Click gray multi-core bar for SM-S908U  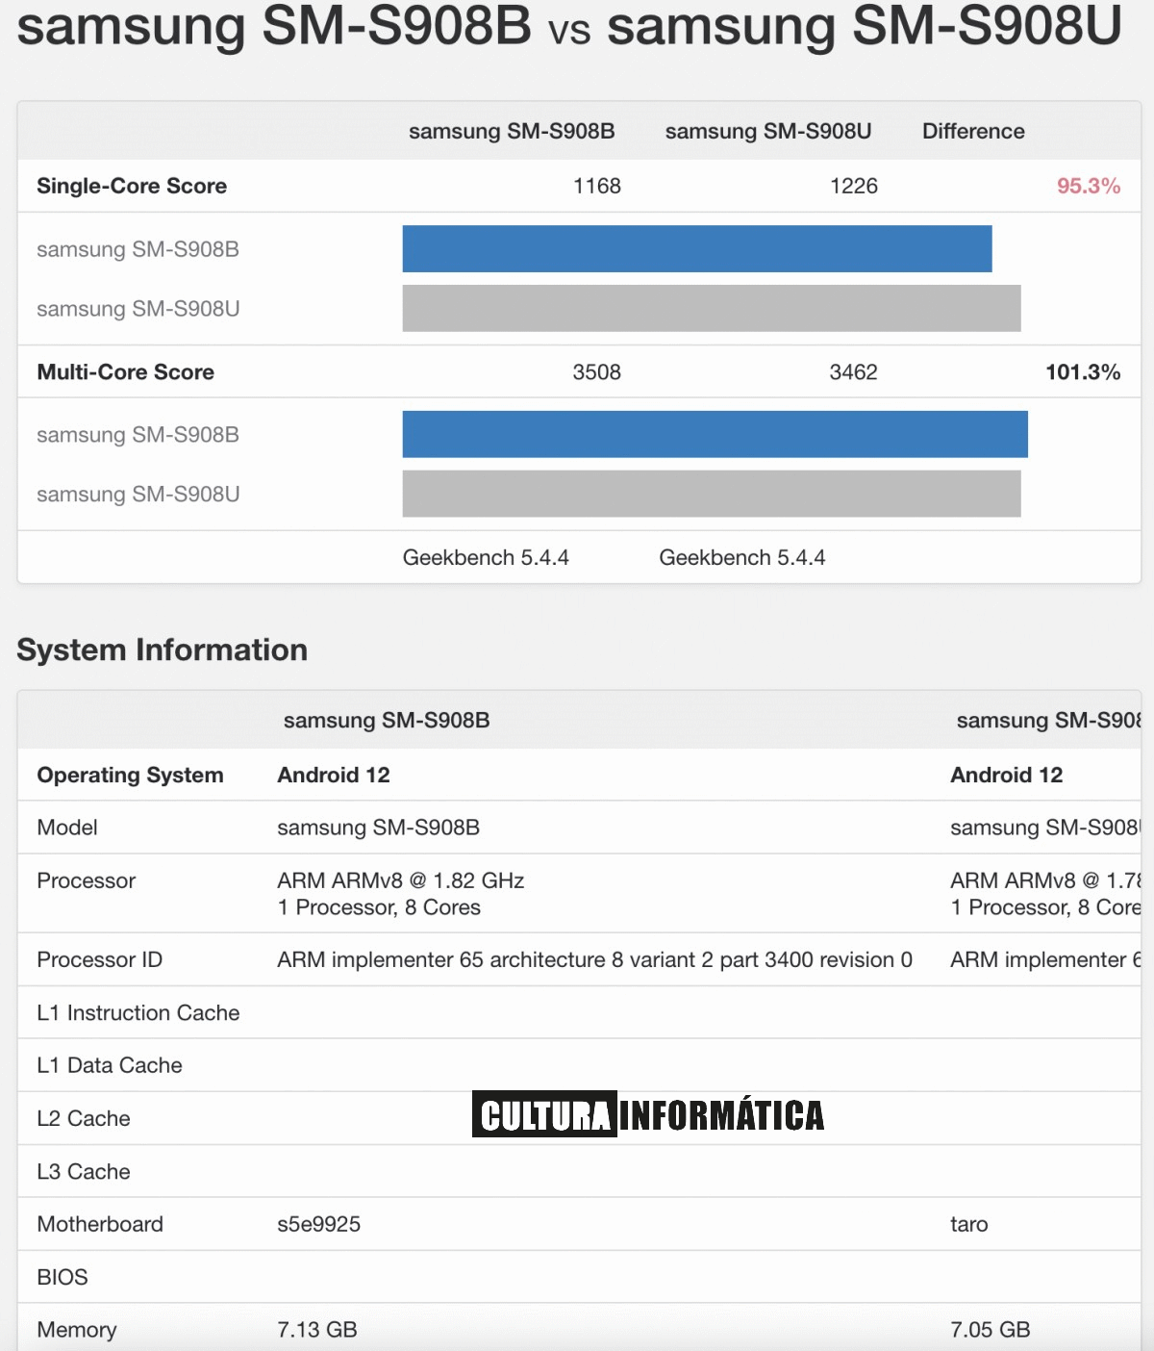[712, 494]
